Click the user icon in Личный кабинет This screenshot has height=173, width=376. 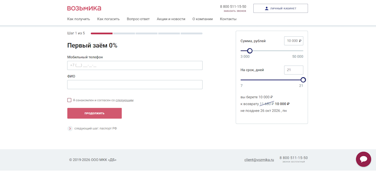coord(266,8)
